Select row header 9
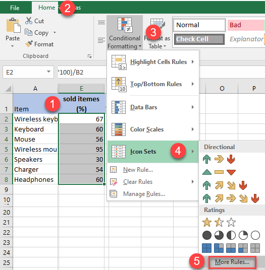The width and height of the screenshot is (265, 270). [x=7, y=189]
